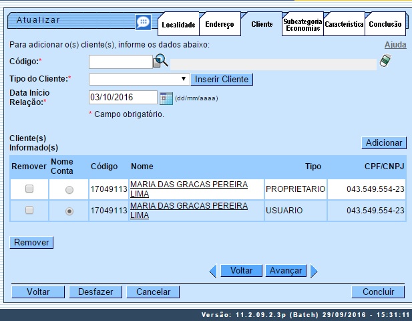This screenshot has height=321, width=412.
Task: Check Remover box for USUARIO row
Action: tap(29, 210)
